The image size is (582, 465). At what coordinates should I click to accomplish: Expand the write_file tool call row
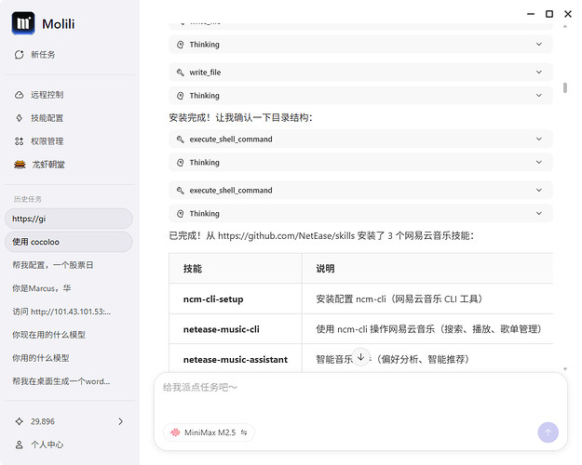[360, 73]
